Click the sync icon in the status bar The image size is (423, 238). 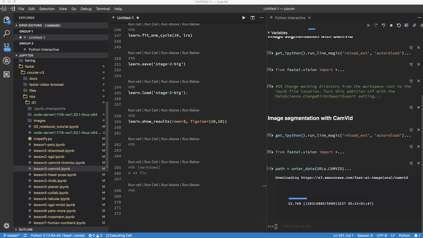25,236
